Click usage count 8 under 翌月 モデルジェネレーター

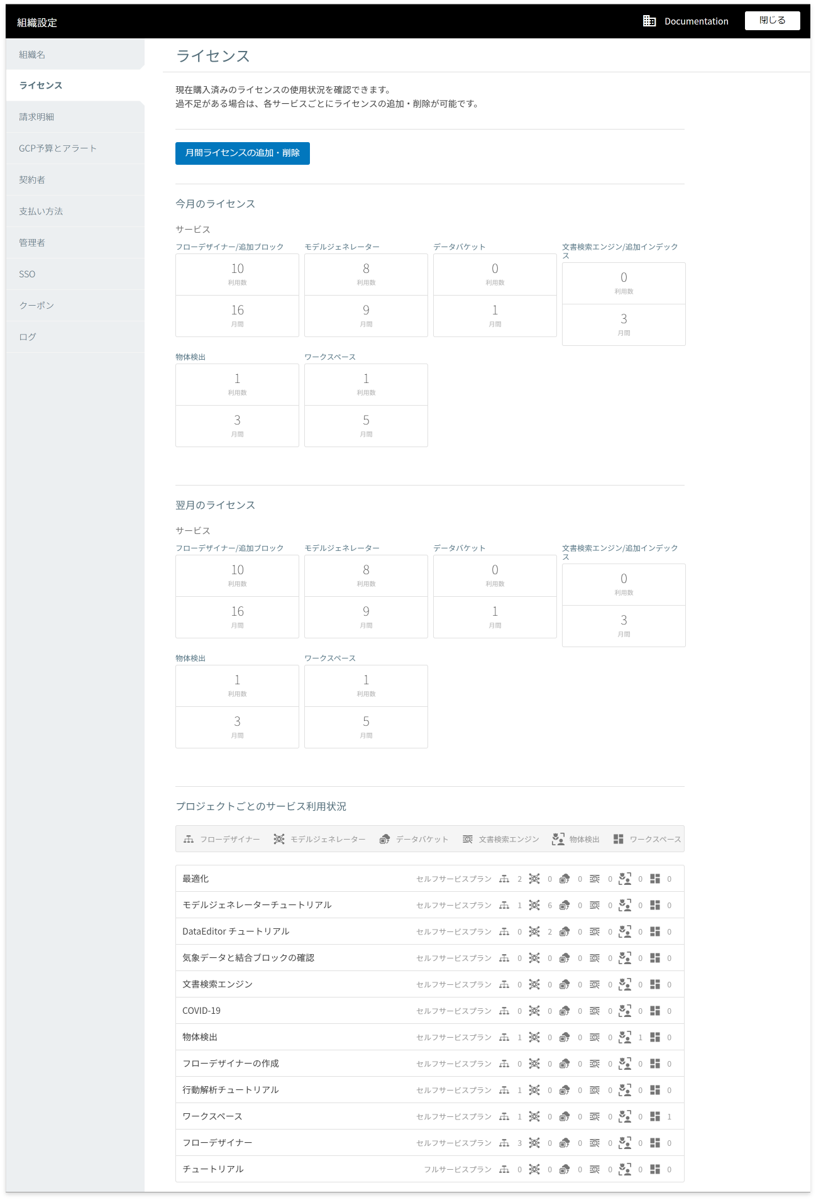[366, 570]
